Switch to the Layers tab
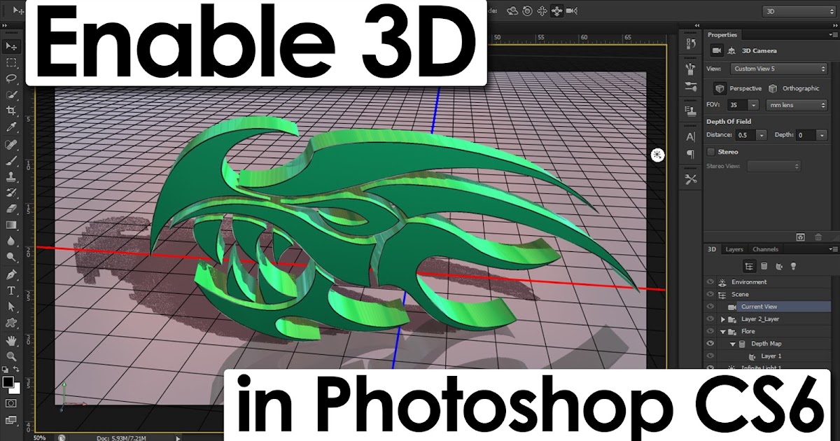840x441 pixels. click(734, 249)
